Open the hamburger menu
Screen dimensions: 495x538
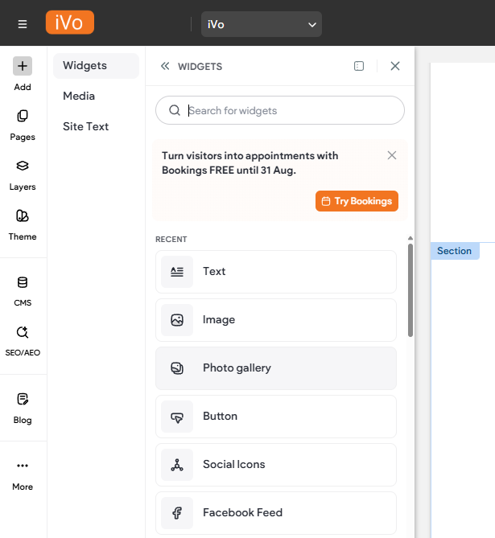coord(23,24)
